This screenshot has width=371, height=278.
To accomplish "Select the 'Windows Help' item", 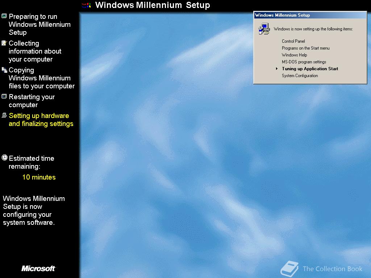I will point(294,55).
